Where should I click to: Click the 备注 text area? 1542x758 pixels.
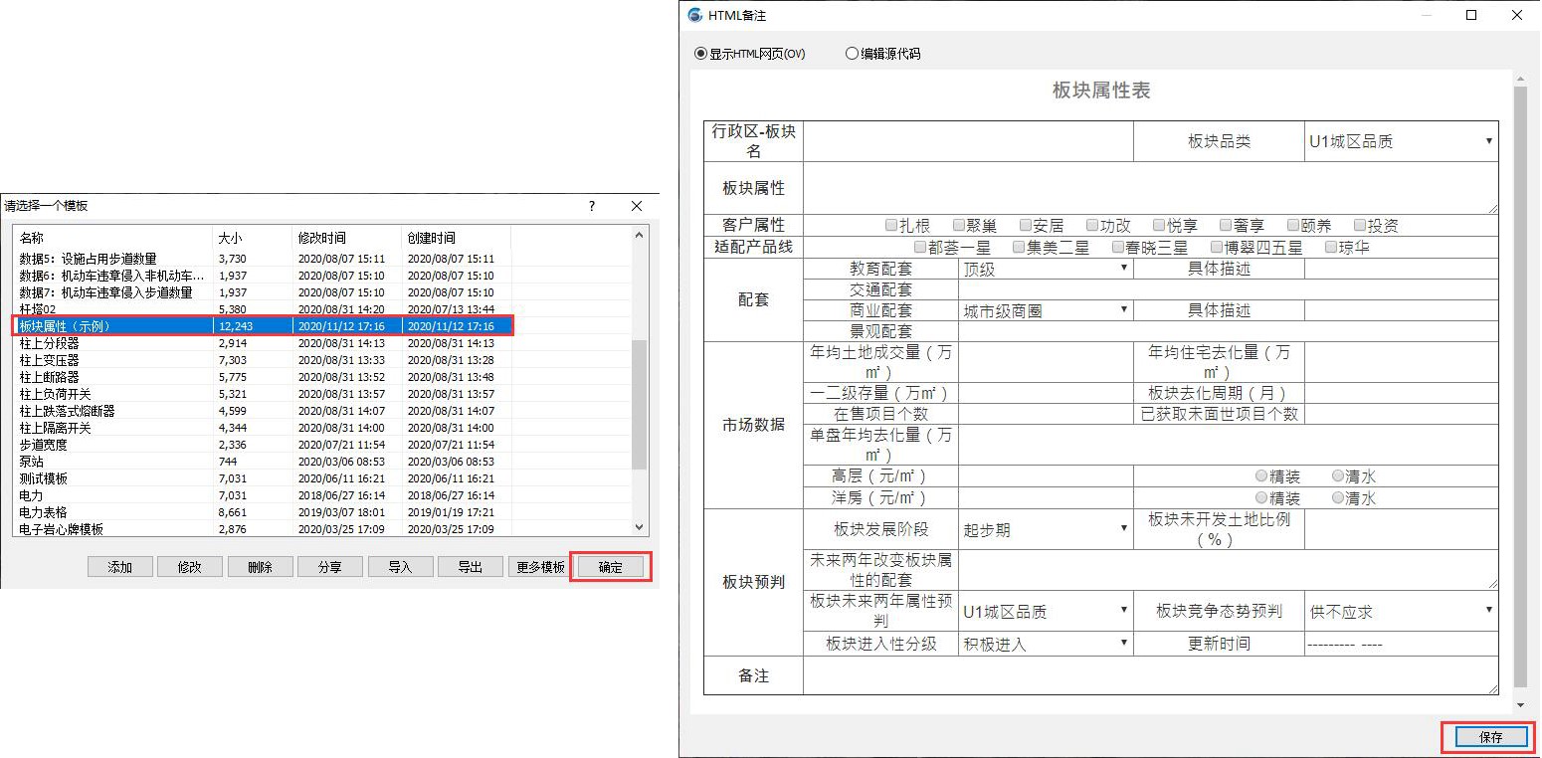[x=1150, y=675]
